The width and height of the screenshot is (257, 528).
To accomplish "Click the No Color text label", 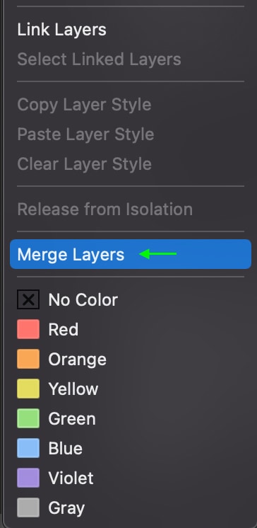I will (83, 299).
